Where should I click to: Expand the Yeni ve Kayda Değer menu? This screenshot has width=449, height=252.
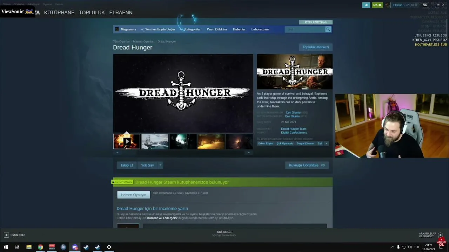pyautogui.click(x=158, y=29)
